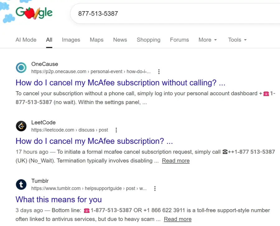This screenshot has width=280, height=226.
Task: Switch to the Images tab
Action: (x=71, y=40)
